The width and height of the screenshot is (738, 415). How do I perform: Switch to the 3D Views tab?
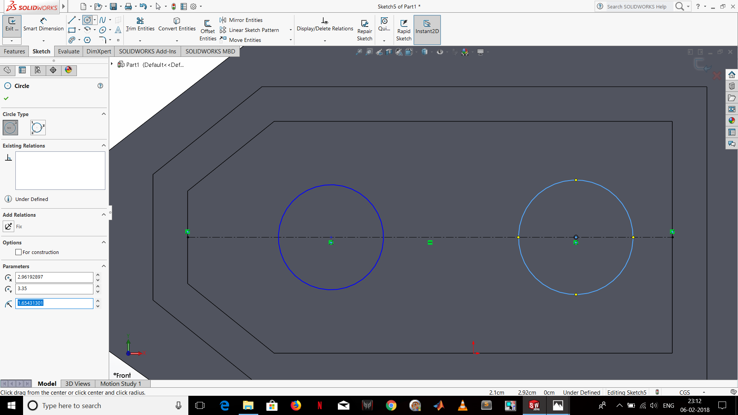click(x=78, y=383)
